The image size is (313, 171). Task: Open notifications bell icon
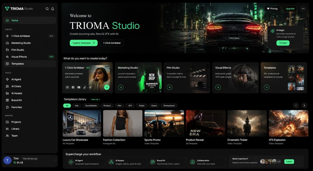click(53, 9)
